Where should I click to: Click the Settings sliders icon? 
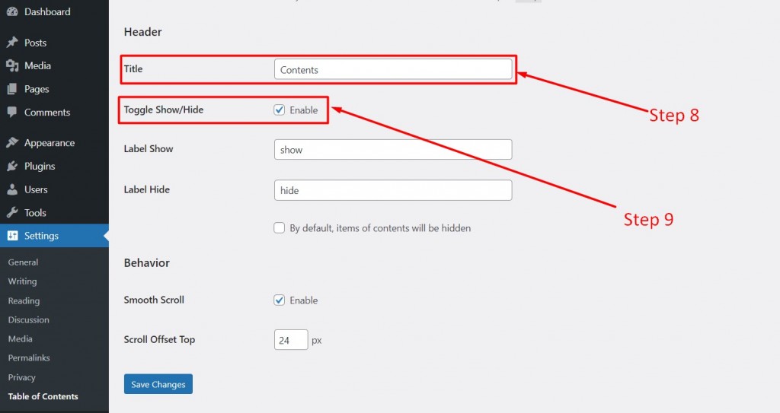click(12, 236)
